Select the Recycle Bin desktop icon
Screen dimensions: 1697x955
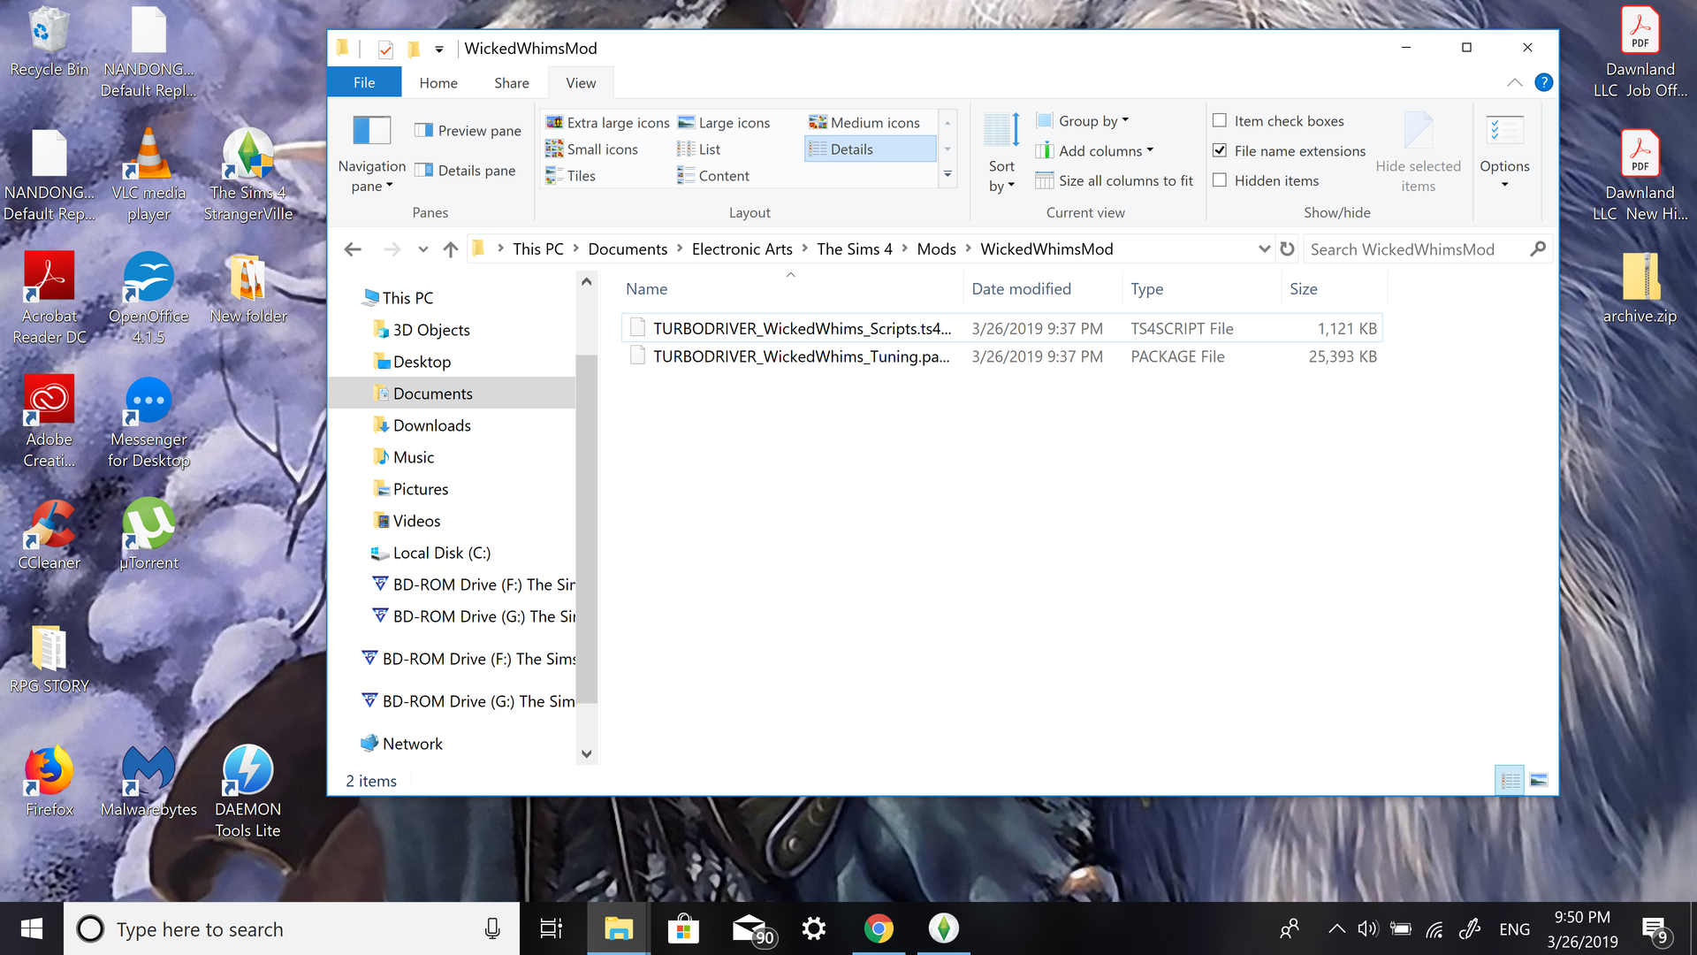tap(49, 41)
